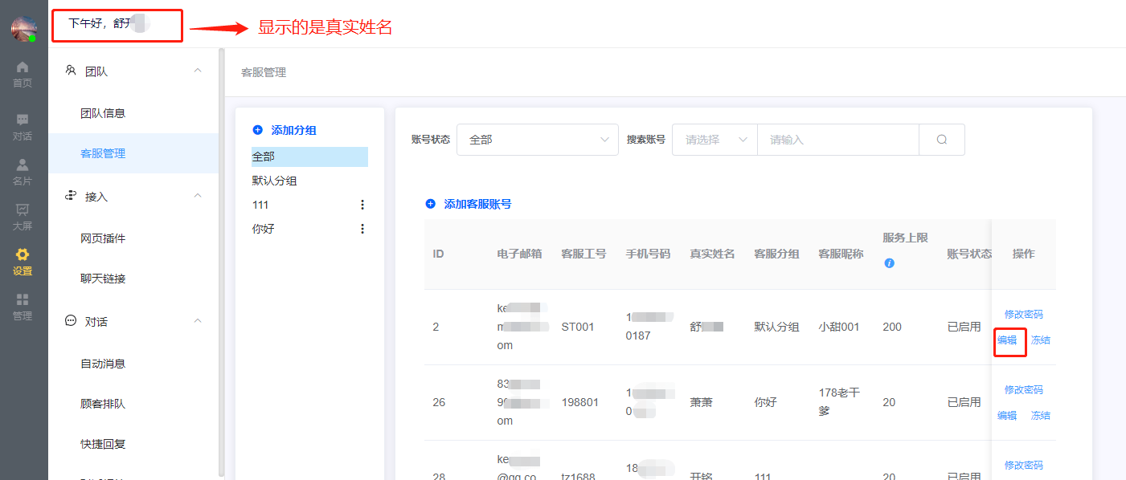Image resolution: width=1126 pixels, height=480 pixels.
Task: Click 编辑 for agent 198801
Action: pos(1007,415)
